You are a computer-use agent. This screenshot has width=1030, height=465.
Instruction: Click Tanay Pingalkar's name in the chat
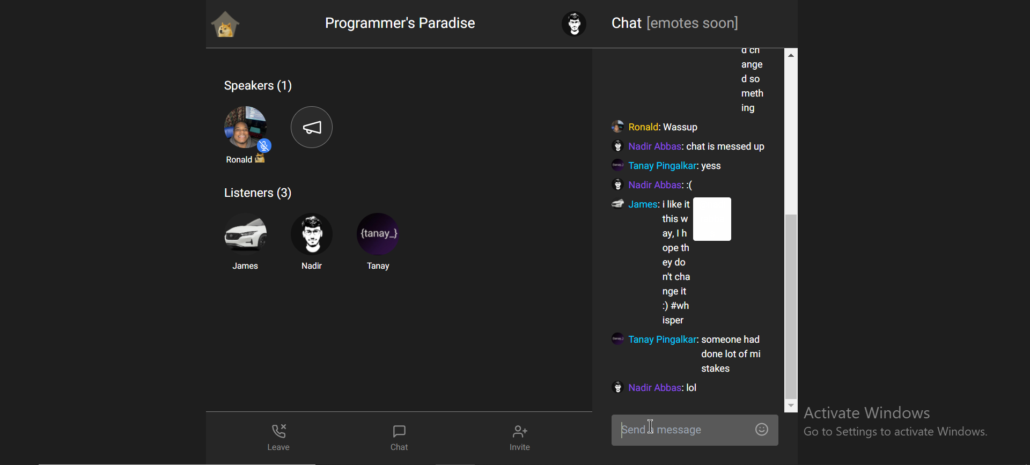(x=663, y=166)
